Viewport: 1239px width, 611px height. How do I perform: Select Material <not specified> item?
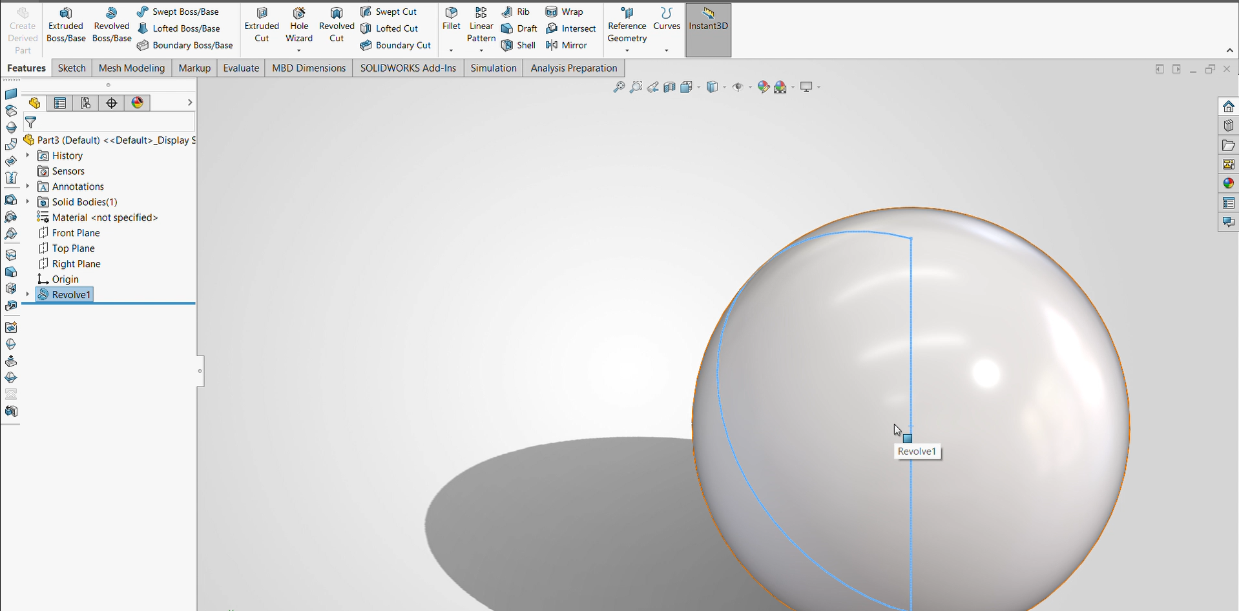click(x=98, y=217)
